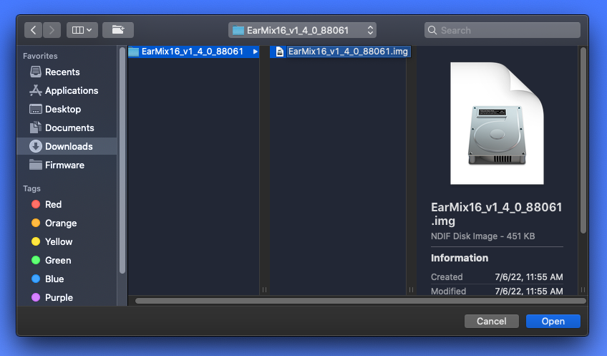607x356 pixels.
Task: Click the Open button
Action: (553, 321)
